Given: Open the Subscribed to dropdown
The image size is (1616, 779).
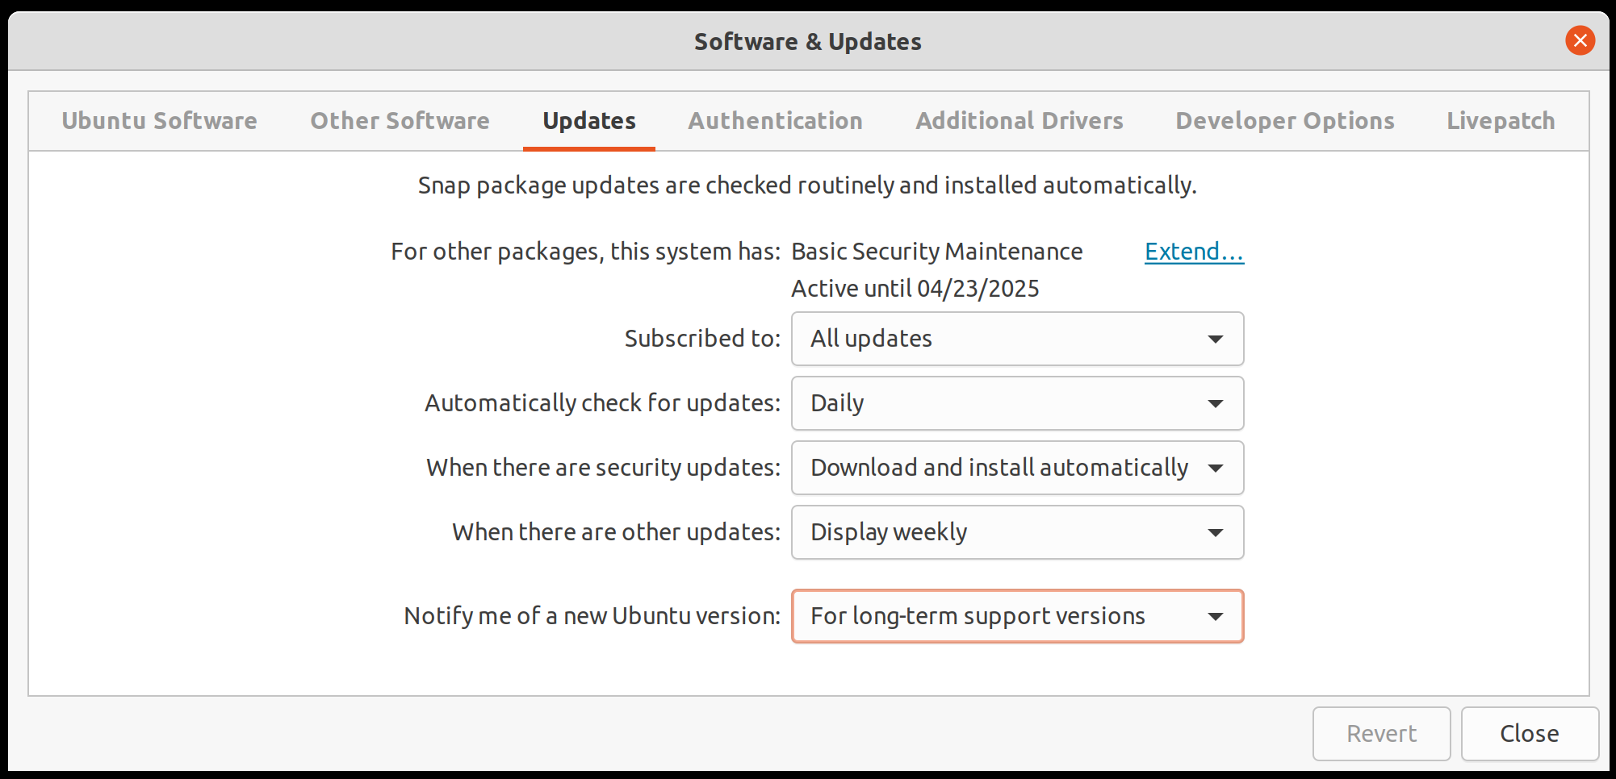Looking at the screenshot, I should point(1017,339).
